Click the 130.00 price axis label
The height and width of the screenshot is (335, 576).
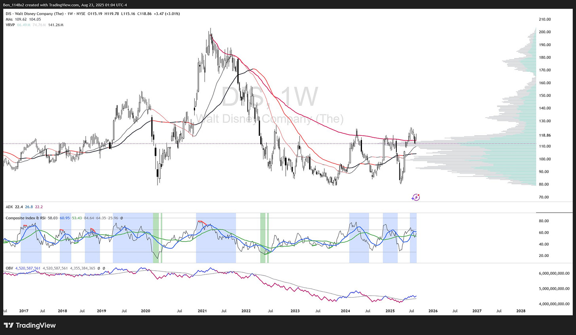545,121
